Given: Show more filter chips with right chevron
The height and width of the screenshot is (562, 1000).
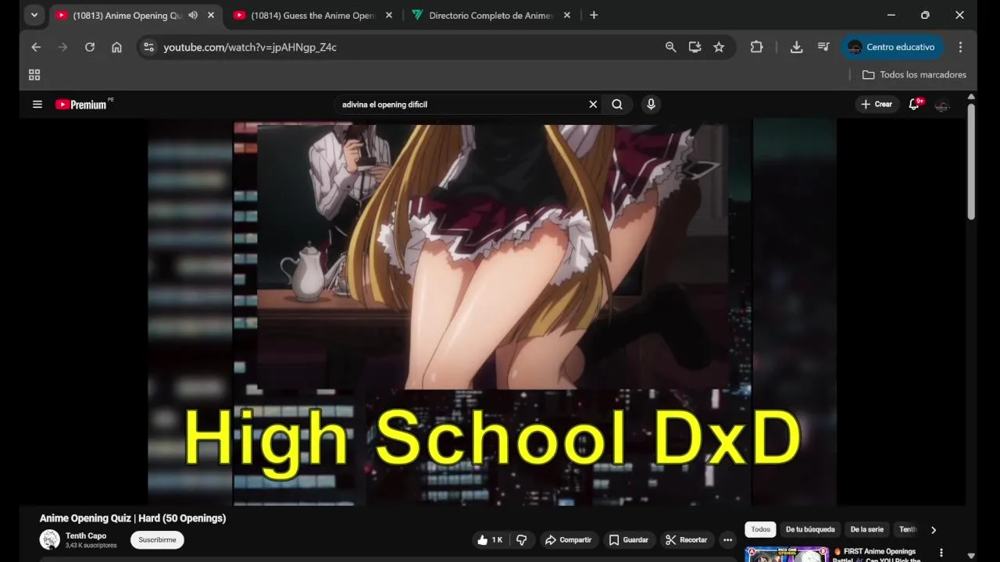Looking at the screenshot, I should 933,530.
